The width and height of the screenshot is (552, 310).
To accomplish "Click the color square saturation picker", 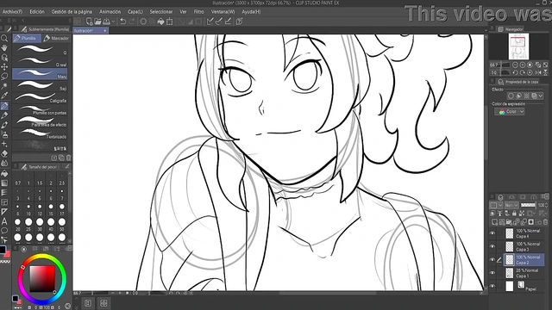I will 42,279.
